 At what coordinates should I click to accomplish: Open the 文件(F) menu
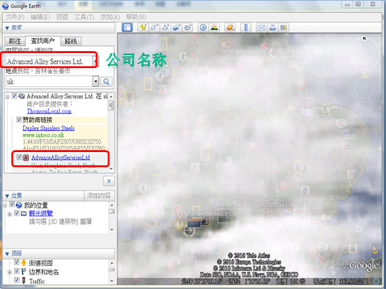pyautogui.click(x=14, y=17)
